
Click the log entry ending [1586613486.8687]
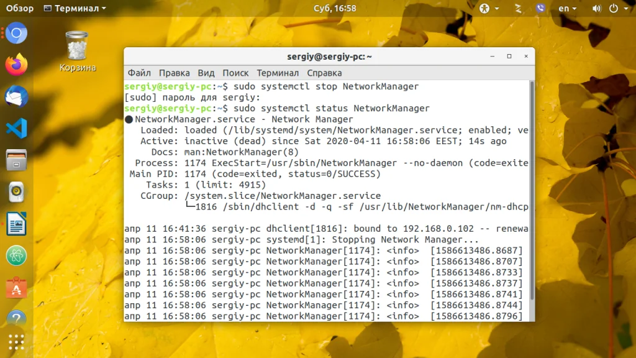point(324,251)
